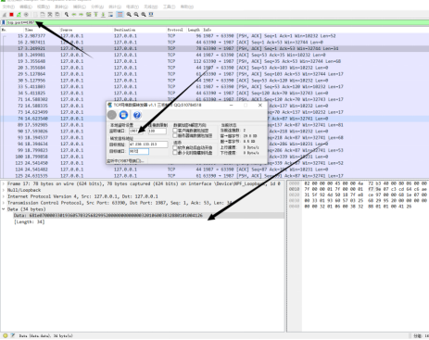Click target port field in forwarder dialog
The width and height of the screenshot is (429, 340).
click(139, 151)
